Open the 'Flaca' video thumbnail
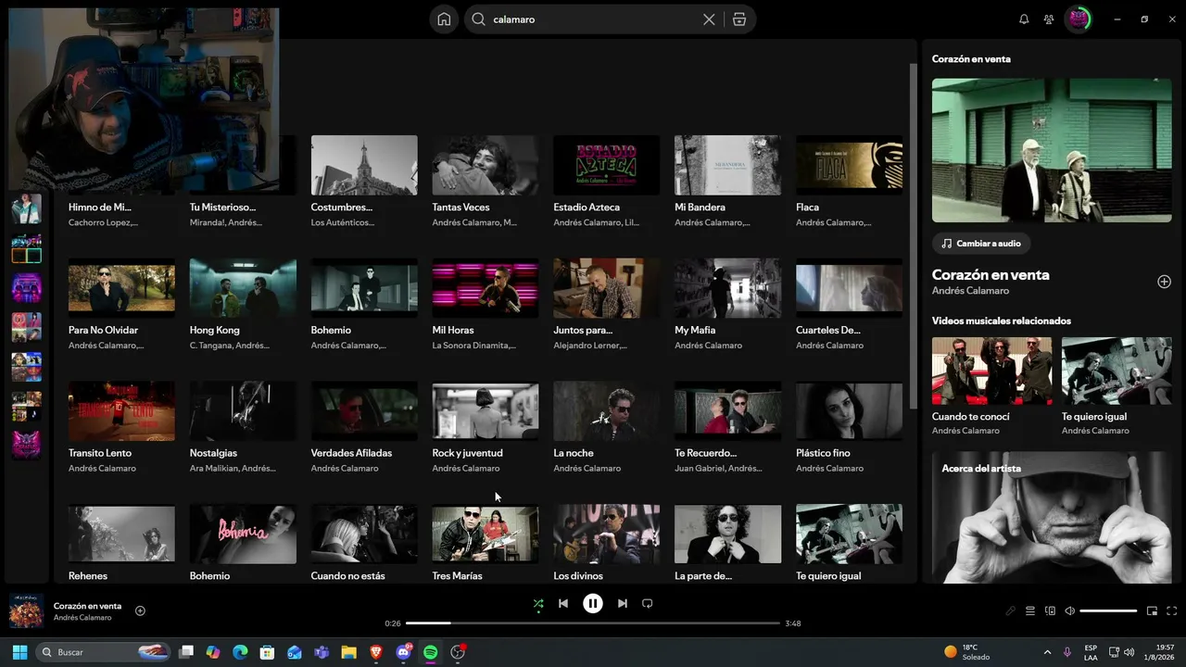The width and height of the screenshot is (1186, 667). (849, 165)
